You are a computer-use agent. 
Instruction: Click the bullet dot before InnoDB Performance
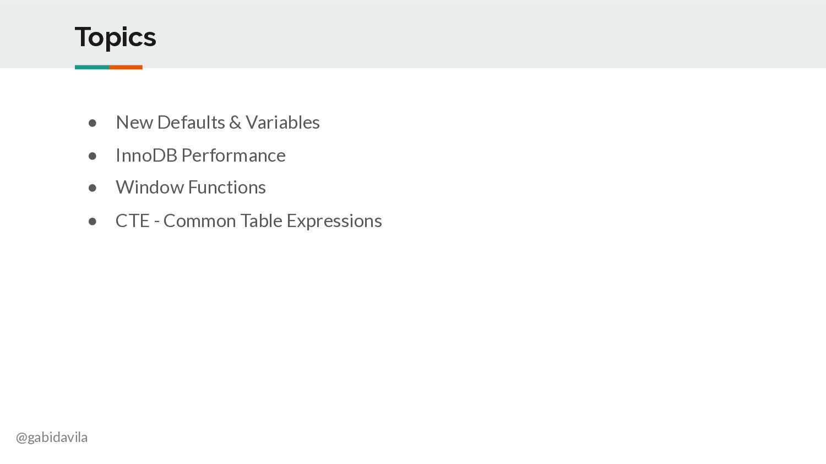point(93,156)
